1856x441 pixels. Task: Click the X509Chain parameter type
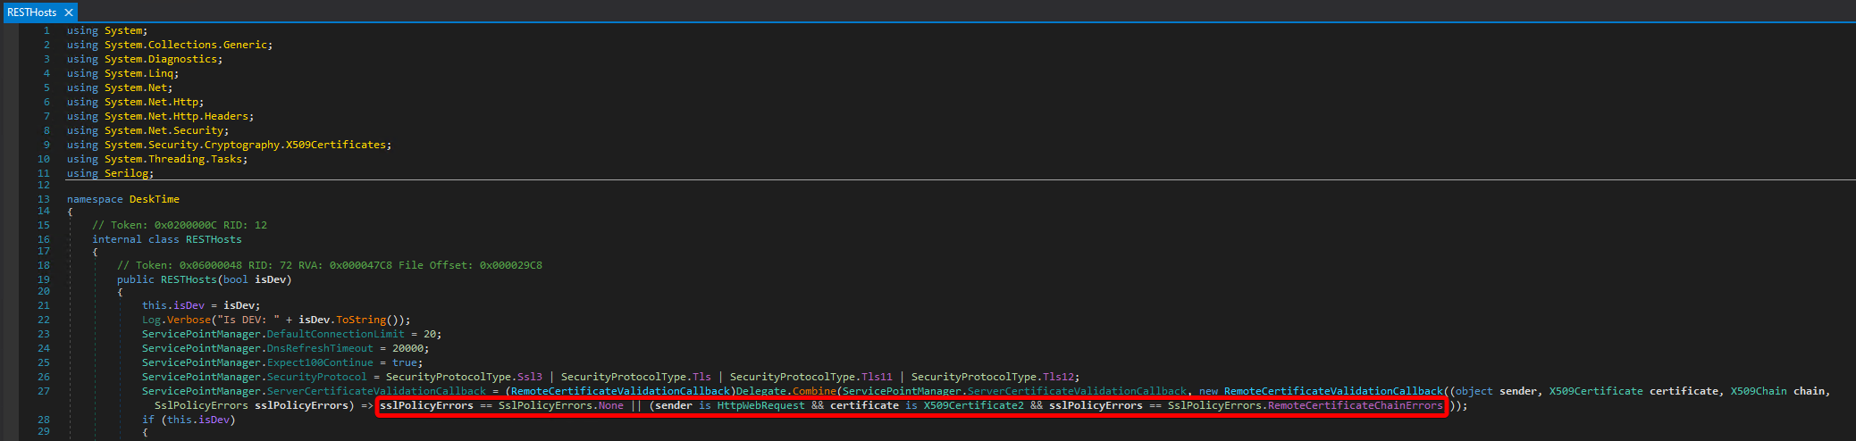(x=1758, y=391)
